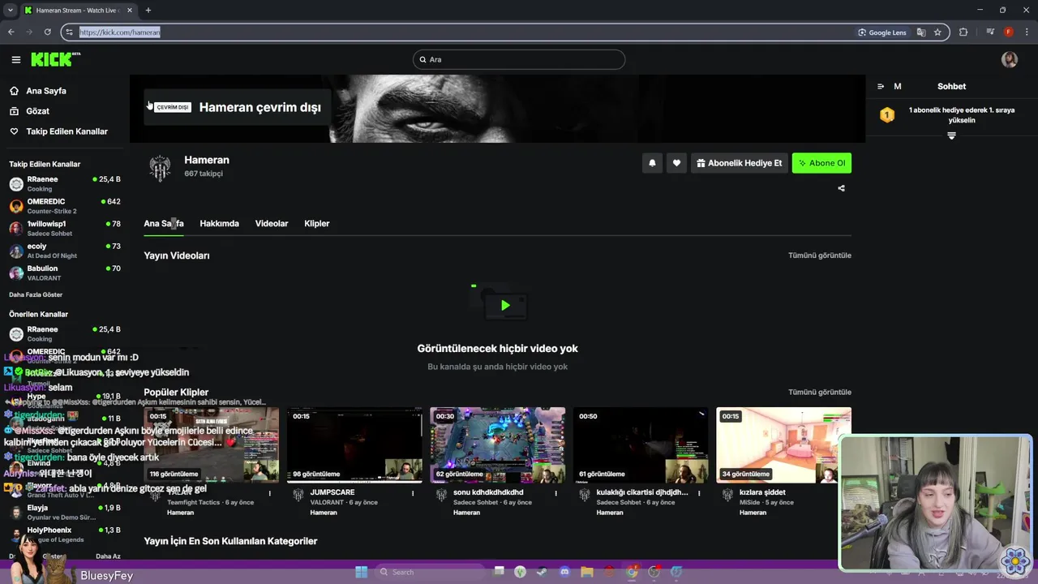Click the Windows taskbar search box

[431, 572]
